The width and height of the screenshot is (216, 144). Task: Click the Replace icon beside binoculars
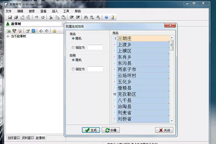click(92, 17)
